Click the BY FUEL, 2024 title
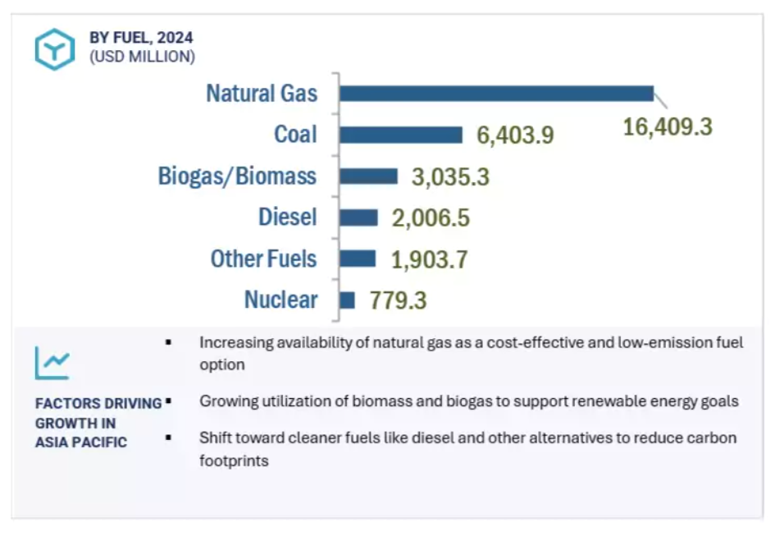The height and width of the screenshot is (536, 775). 141,38
